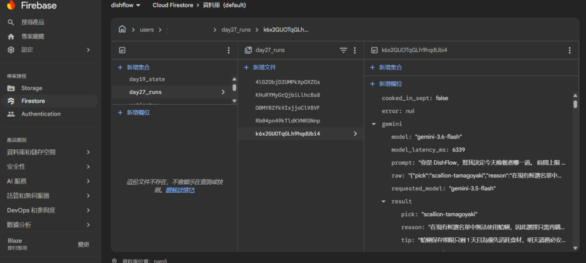Viewport: 586px width, 263px height.
Task: Open the three-dot menu for document k6x2GUOTqGLh9hqdUbi4
Action: (569, 50)
